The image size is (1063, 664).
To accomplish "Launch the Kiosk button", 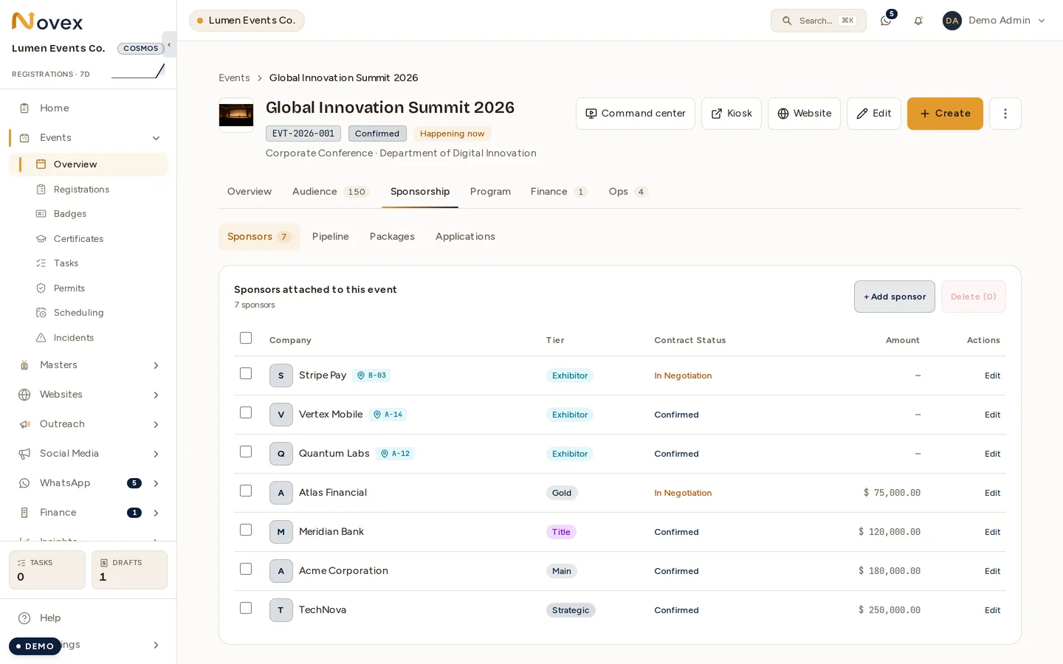I will [x=732, y=114].
